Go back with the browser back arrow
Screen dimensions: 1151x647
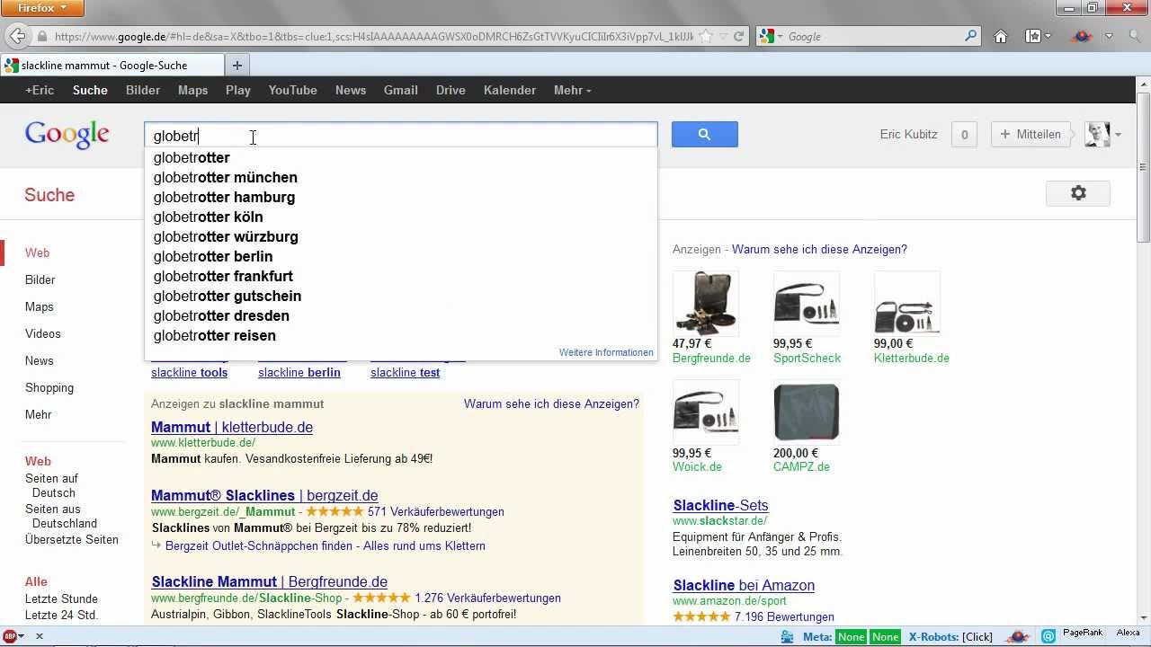point(17,37)
